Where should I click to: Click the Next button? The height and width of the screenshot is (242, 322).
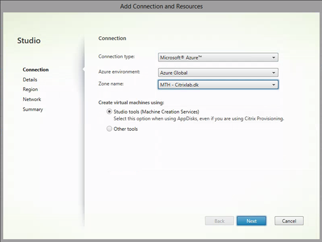251,221
